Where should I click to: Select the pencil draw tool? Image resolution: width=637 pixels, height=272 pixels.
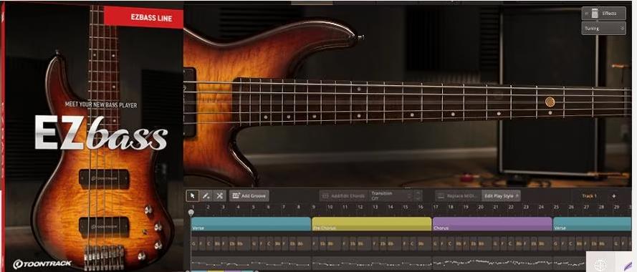click(206, 195)
